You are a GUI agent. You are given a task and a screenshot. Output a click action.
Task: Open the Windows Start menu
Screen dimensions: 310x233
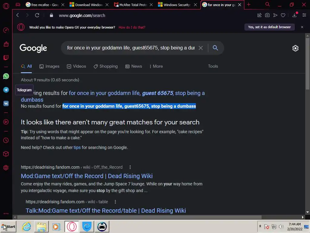(x=8, y=227)
